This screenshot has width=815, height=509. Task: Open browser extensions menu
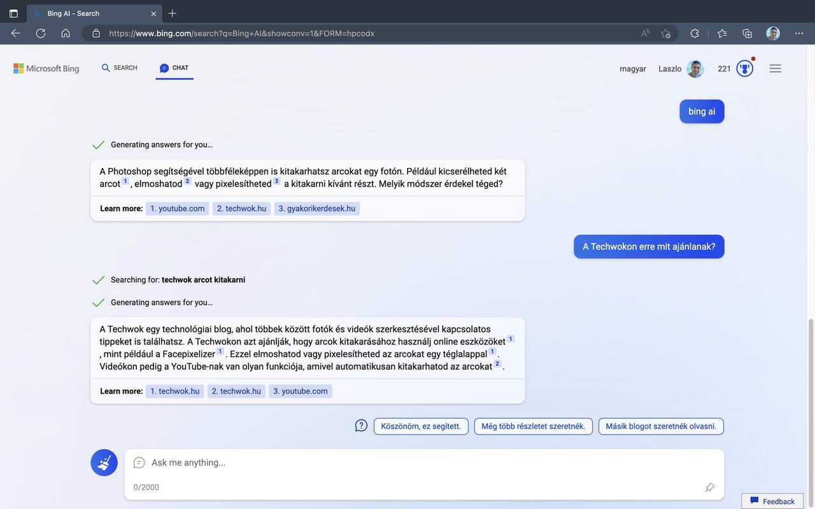695,33
